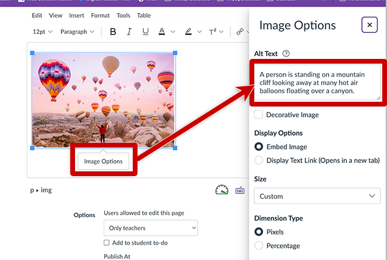Click the p element in path bar
The image size is (387, 260).
[32, 190]
